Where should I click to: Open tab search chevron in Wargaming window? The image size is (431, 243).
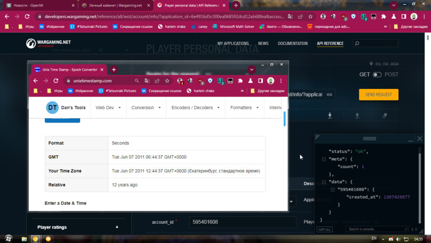point(394,5)
